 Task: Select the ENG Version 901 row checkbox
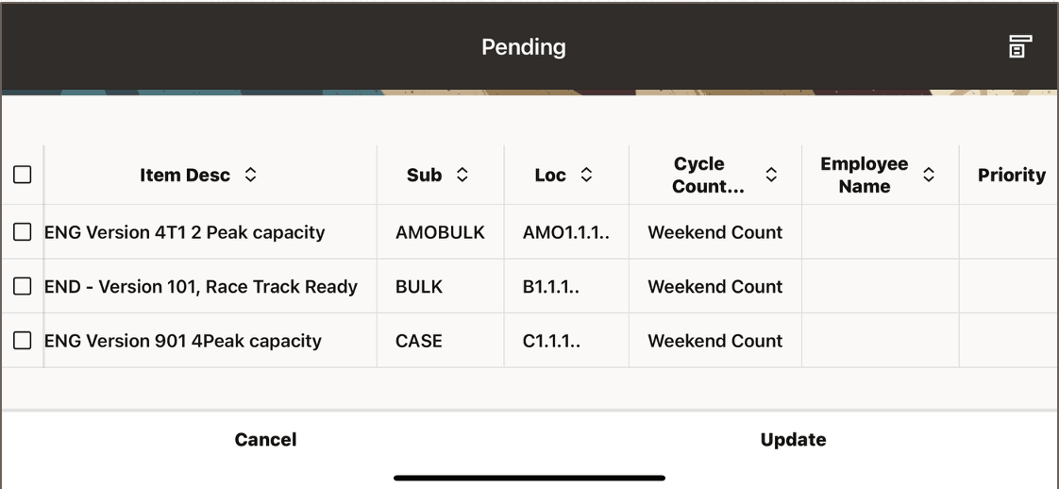(23, 341)
